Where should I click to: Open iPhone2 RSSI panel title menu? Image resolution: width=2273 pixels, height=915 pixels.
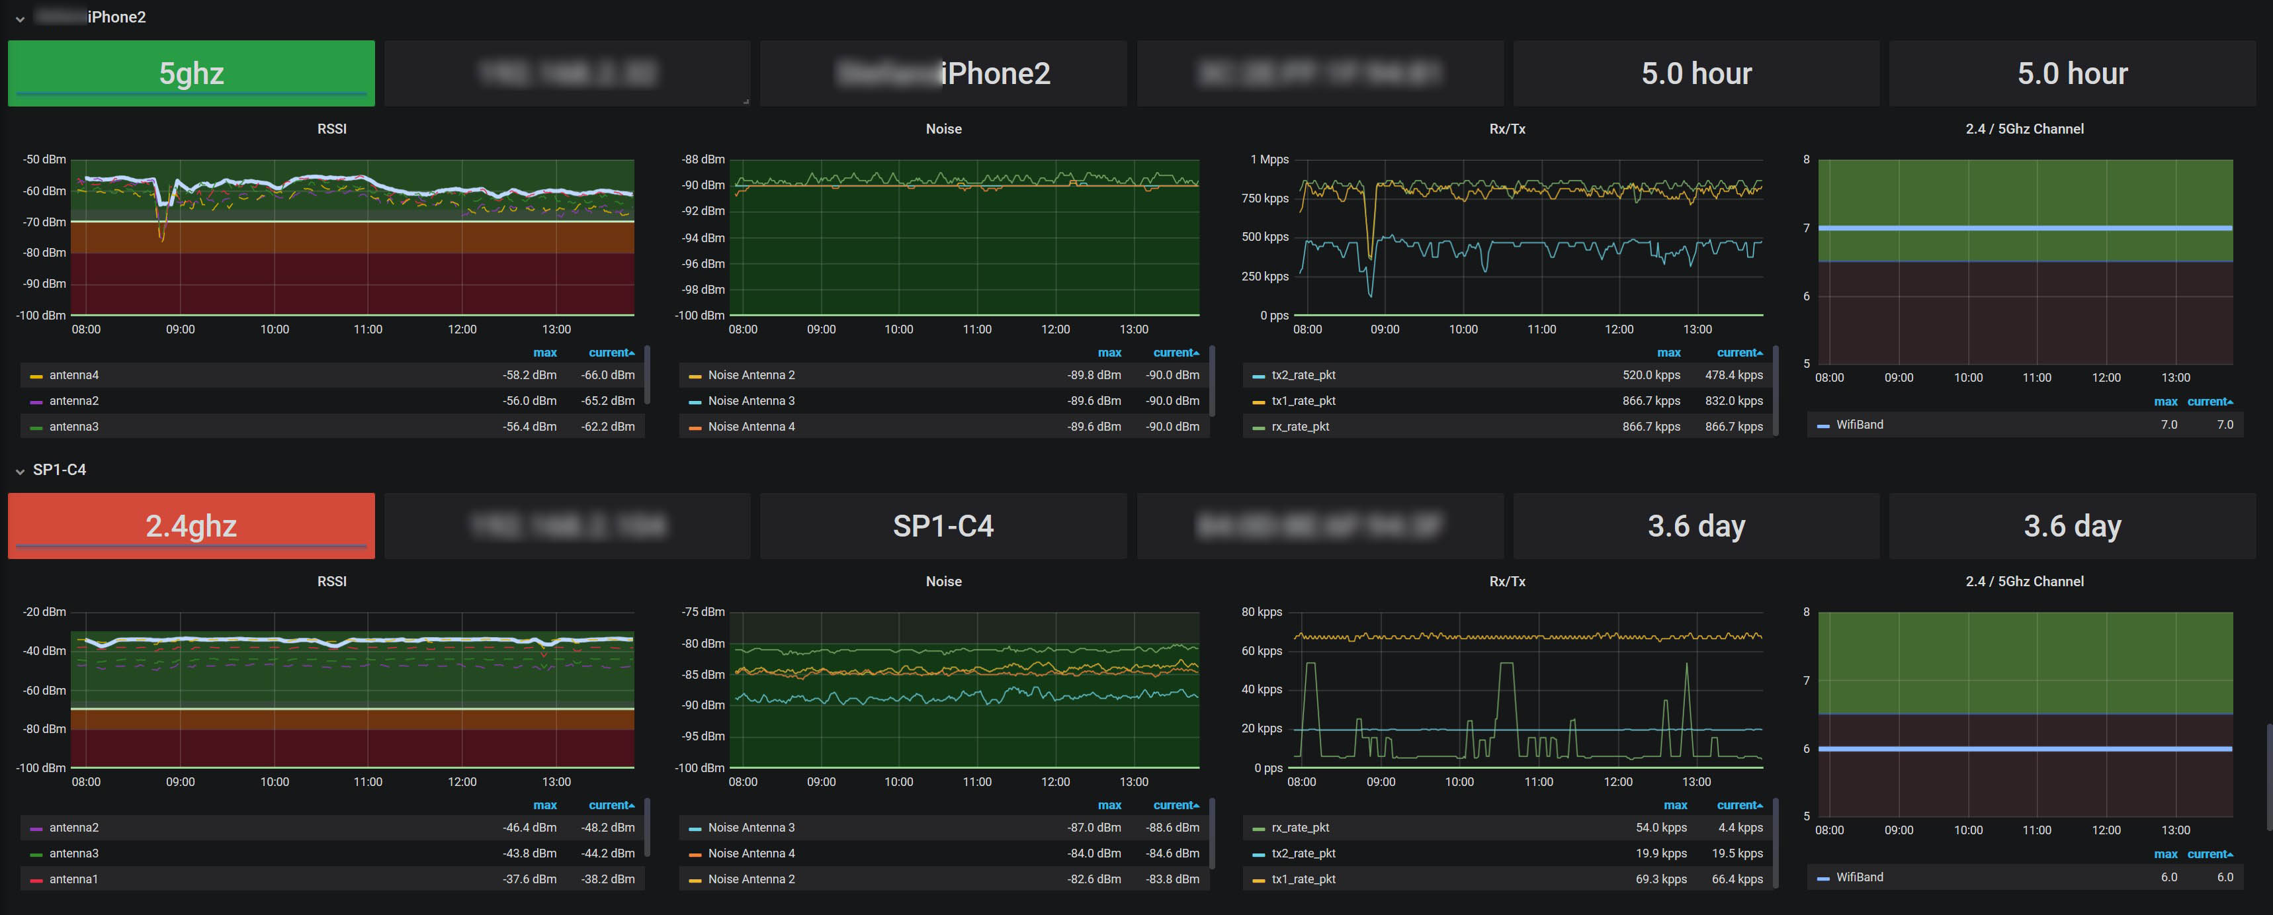(331, 129)
